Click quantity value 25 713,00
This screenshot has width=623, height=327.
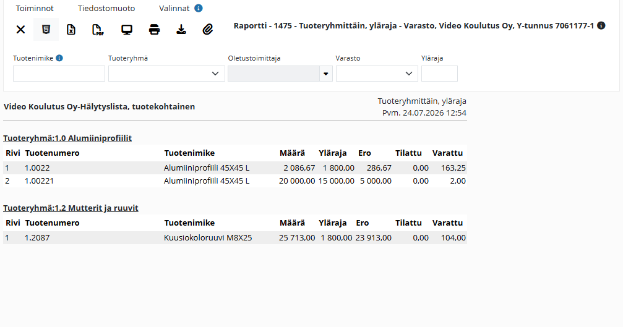coord(297,238)
